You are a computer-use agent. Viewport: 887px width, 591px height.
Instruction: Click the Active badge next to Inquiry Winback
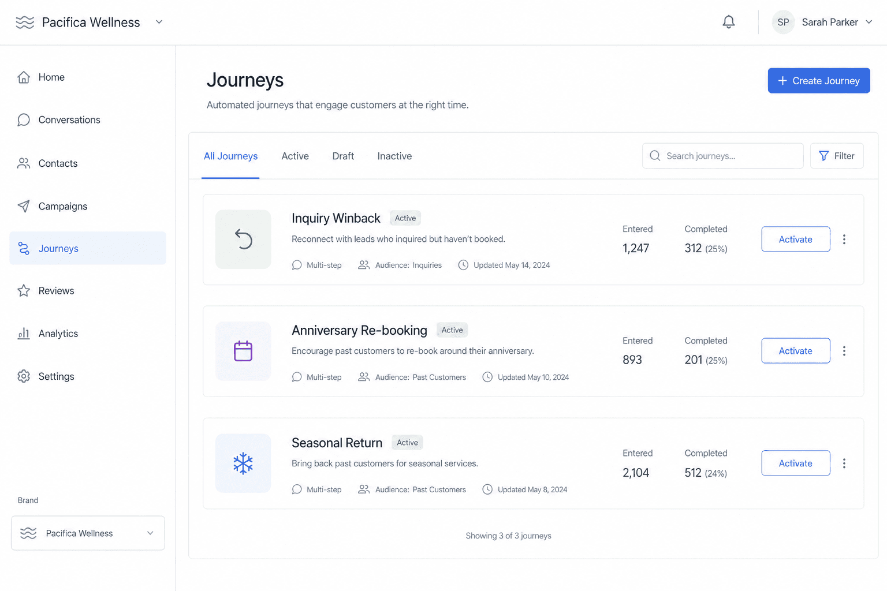point(405,218)
